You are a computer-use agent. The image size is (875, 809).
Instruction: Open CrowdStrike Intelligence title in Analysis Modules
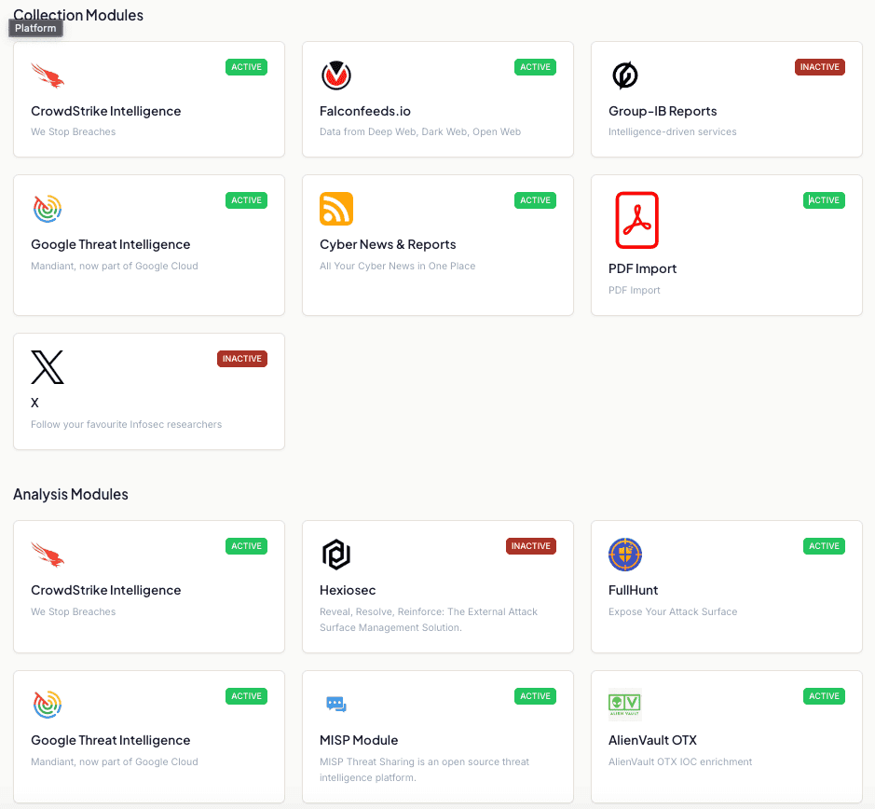[x=106, y=590]
